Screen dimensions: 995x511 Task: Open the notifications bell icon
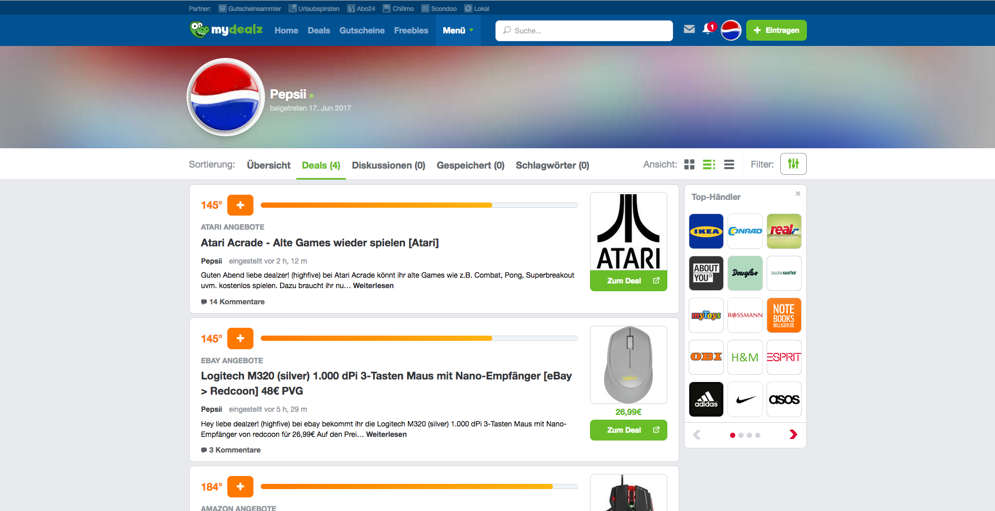pyautogui.click(x=708, y=29)
